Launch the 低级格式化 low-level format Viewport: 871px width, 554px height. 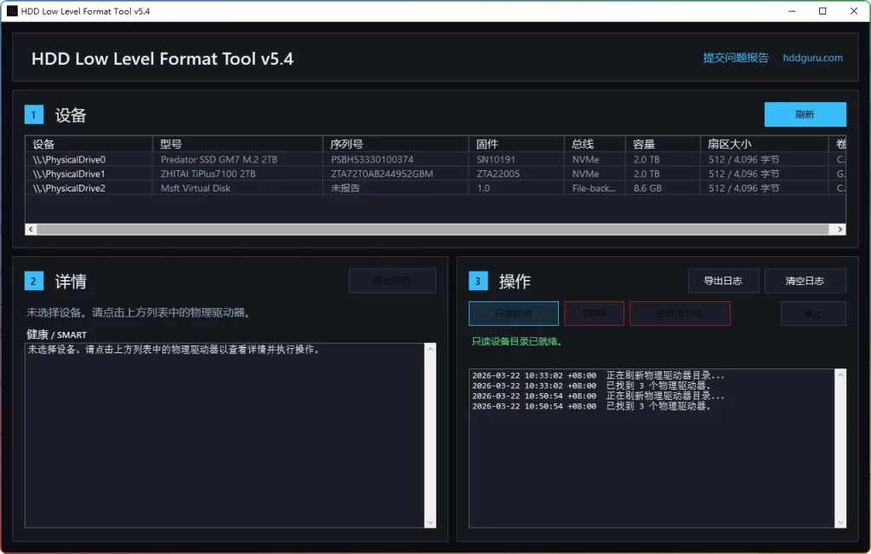click(x=678, y=313)
